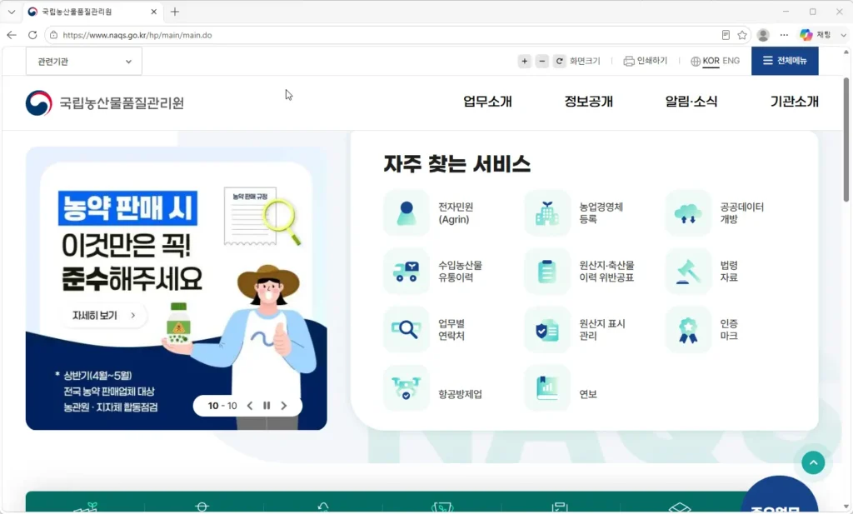Screen dimensions: 853x514
Task: Open the 전자민원 (Agrin) service icon
Action: coord(407,212)
